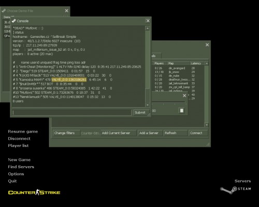Viewport: 259px width, 207px height.
Task: Sort server list by Players column
Action: pyautogui.click(x=160, y=63)
